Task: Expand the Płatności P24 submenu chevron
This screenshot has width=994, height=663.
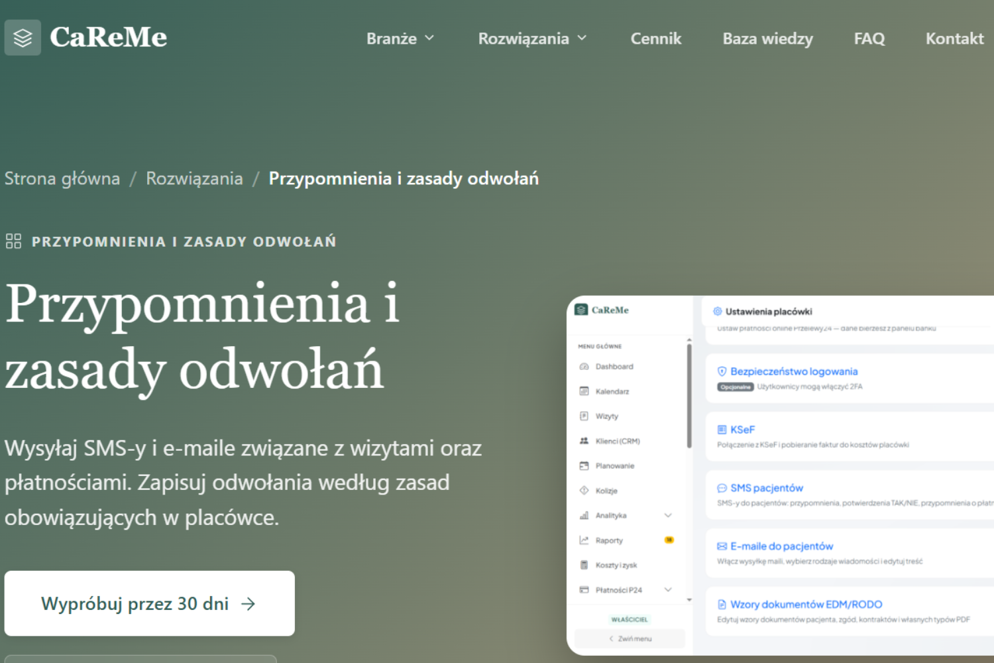Action: (668, 589)
